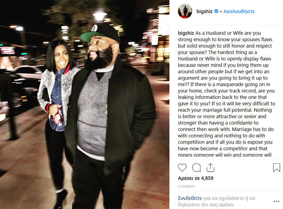Click the main post photo of the couple

point(85,105)
